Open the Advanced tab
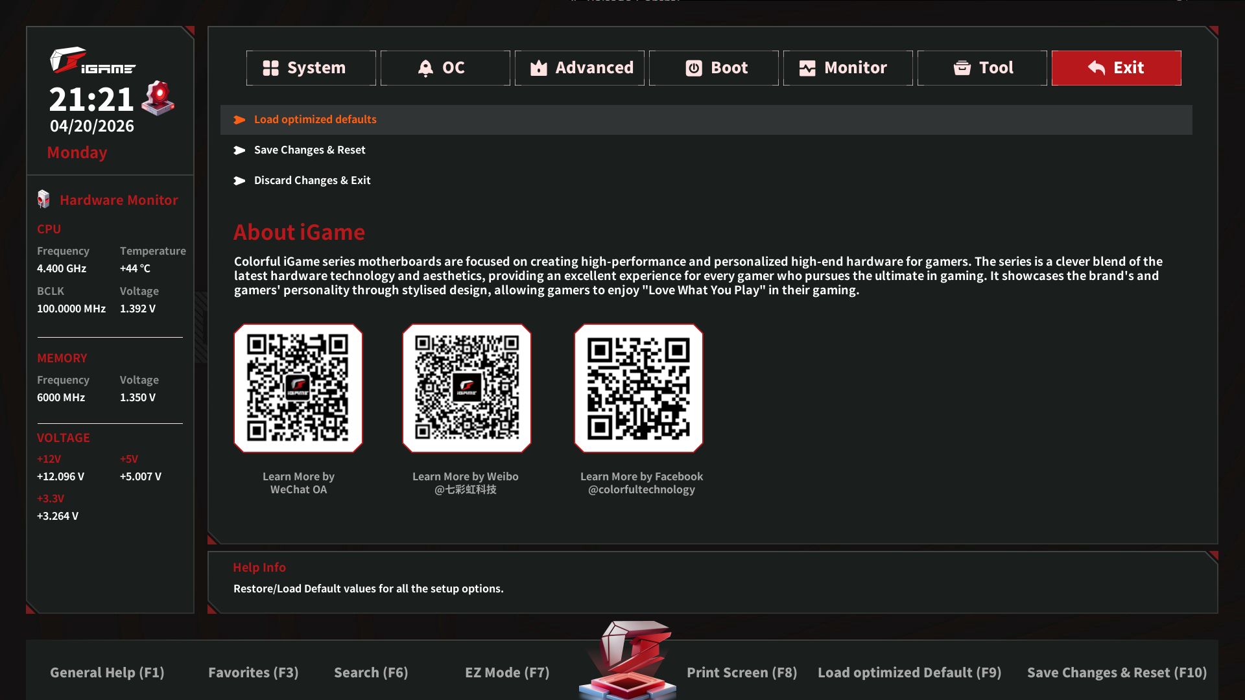Viewport: 1245px width, 700px height. click(x=579, y=68)
